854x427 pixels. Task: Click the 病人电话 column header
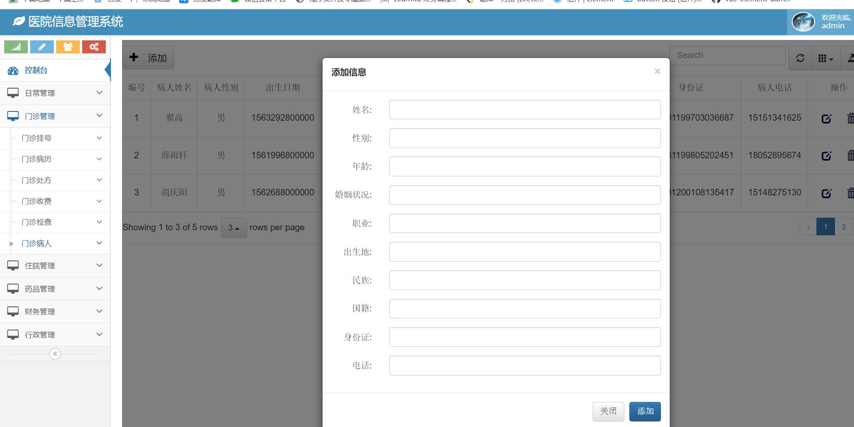coord(775,87)
